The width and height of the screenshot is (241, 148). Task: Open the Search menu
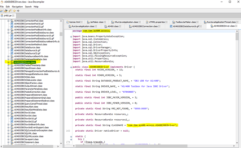[x=28, y=7]
